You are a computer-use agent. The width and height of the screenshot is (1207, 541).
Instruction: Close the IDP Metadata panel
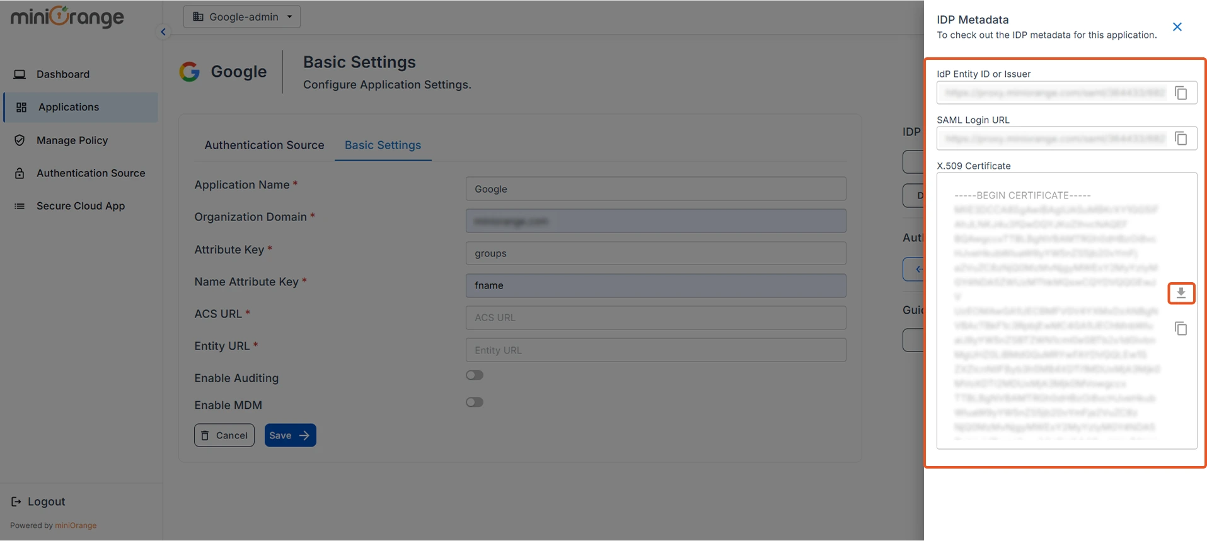pyautogui.click(x=1177, y=27)
